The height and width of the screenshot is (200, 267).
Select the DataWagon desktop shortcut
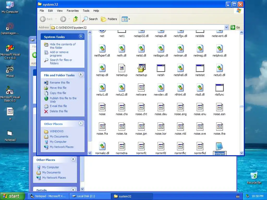point(10,29)
